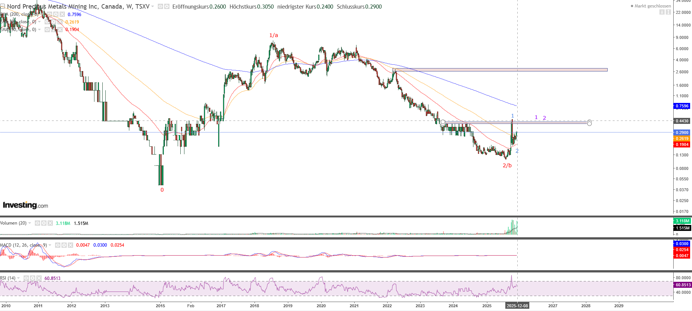Open main chart symbol settings gear

point(166,6)
